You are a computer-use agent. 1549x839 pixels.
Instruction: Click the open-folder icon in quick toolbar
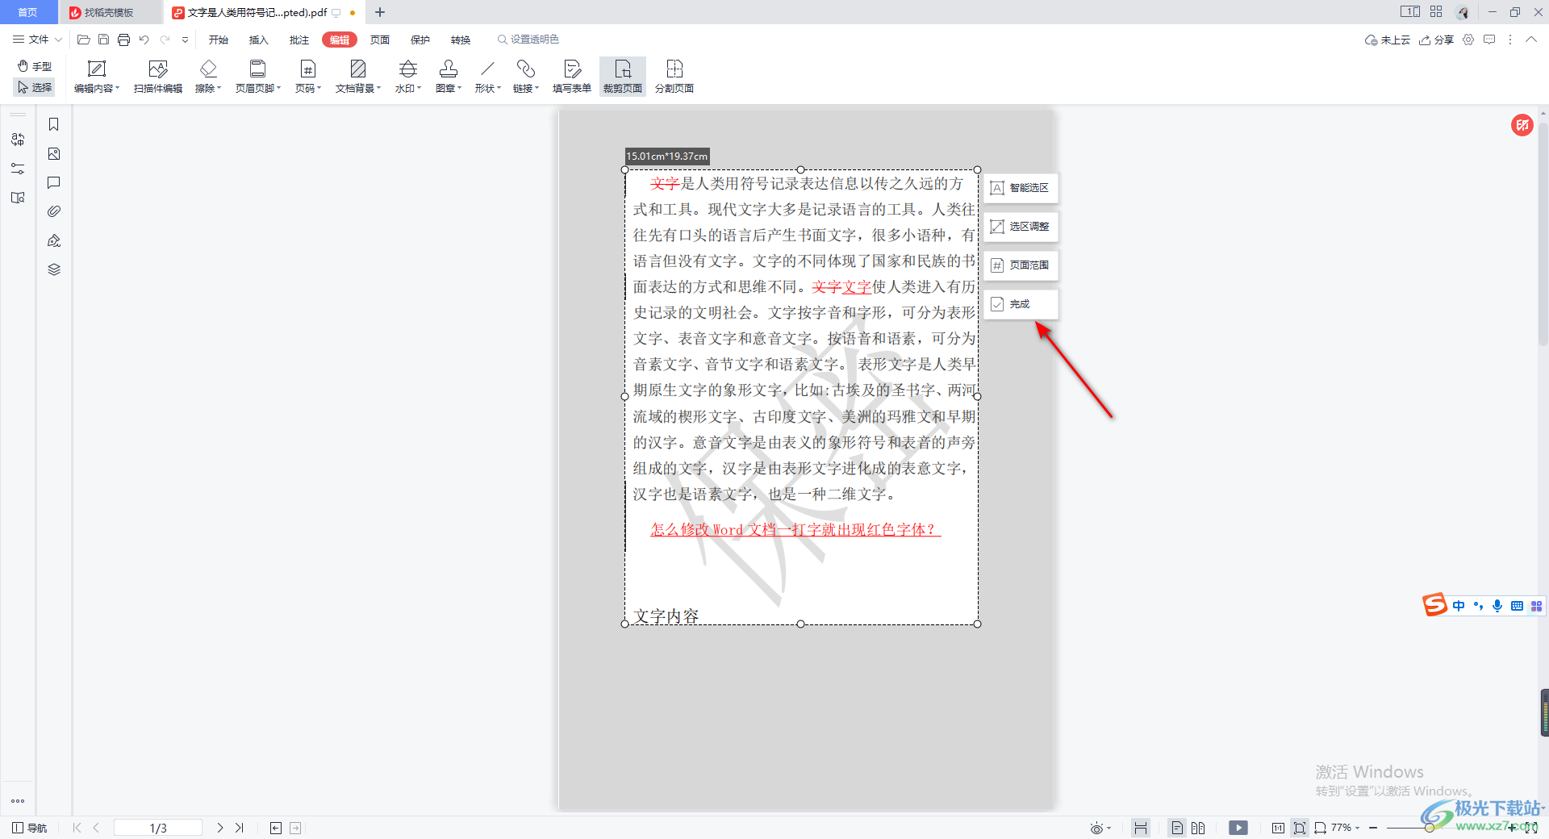pyautogui.click(x=83, y=40)
